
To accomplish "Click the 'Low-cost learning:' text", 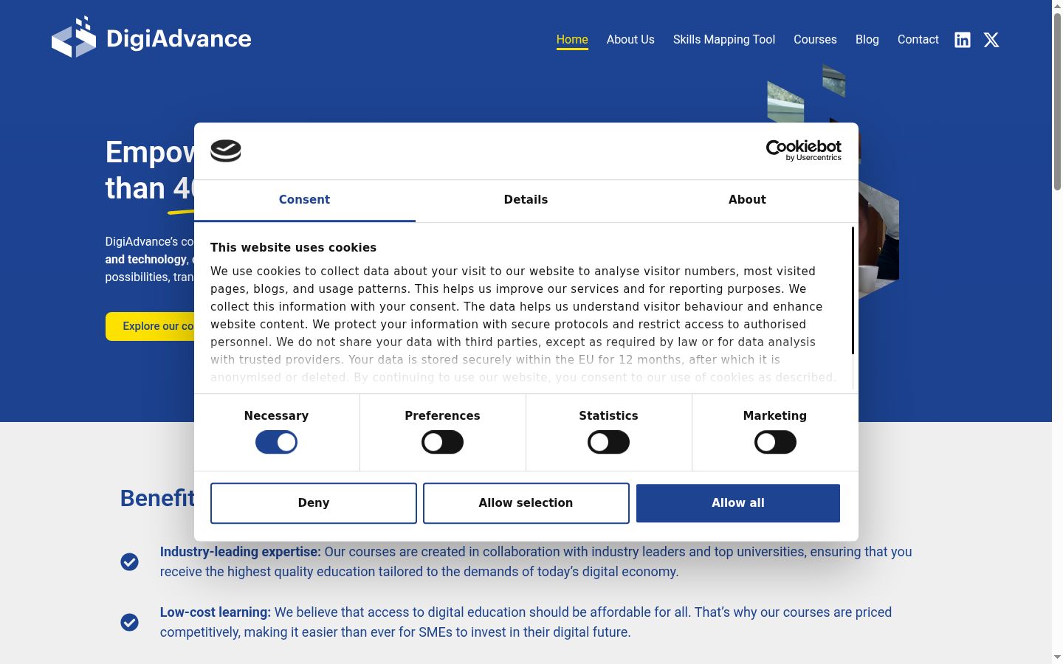I will click(x=216, y=612).
